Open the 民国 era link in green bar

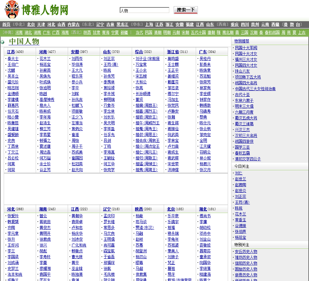click(149, 32)
